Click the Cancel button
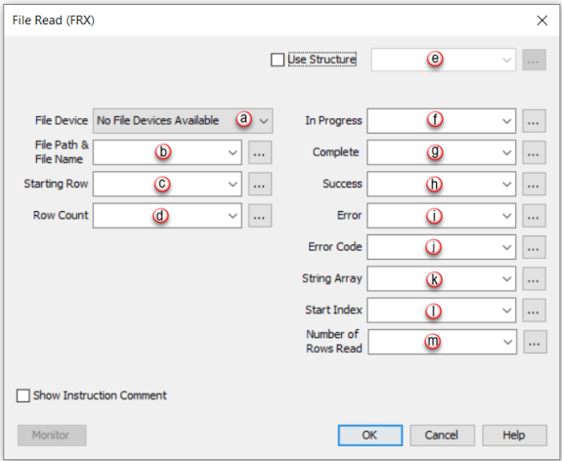The height and width of the screenshot is (461, 562). click(x=443, y=436)
